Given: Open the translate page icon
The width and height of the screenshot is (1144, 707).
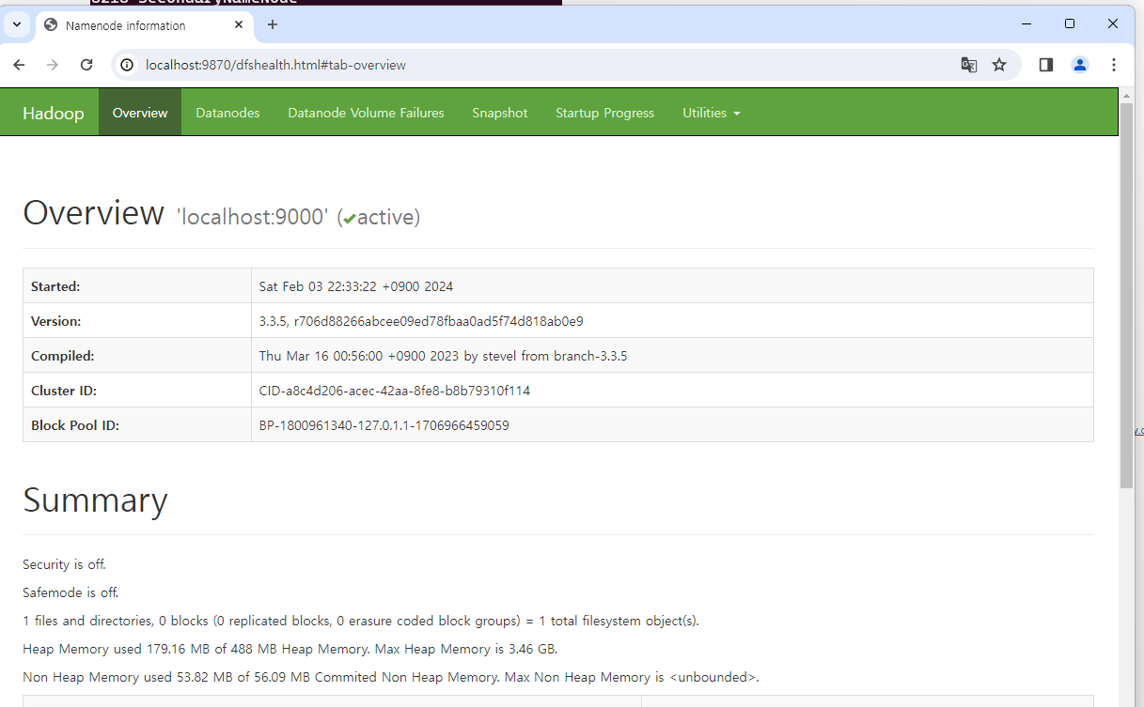Looking at the screenshot, I should tap(968, 65).
